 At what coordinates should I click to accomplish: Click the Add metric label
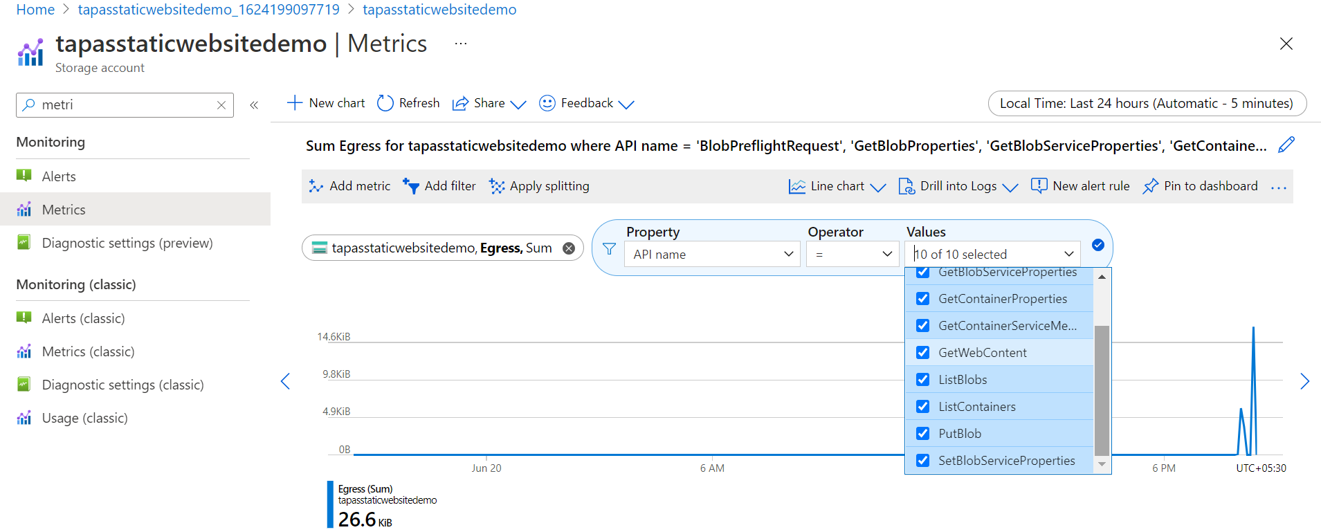click(x=360, y=186)
